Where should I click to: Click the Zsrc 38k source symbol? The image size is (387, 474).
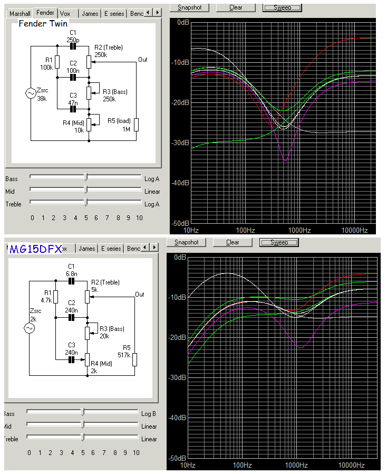click(x=31, y=93)
